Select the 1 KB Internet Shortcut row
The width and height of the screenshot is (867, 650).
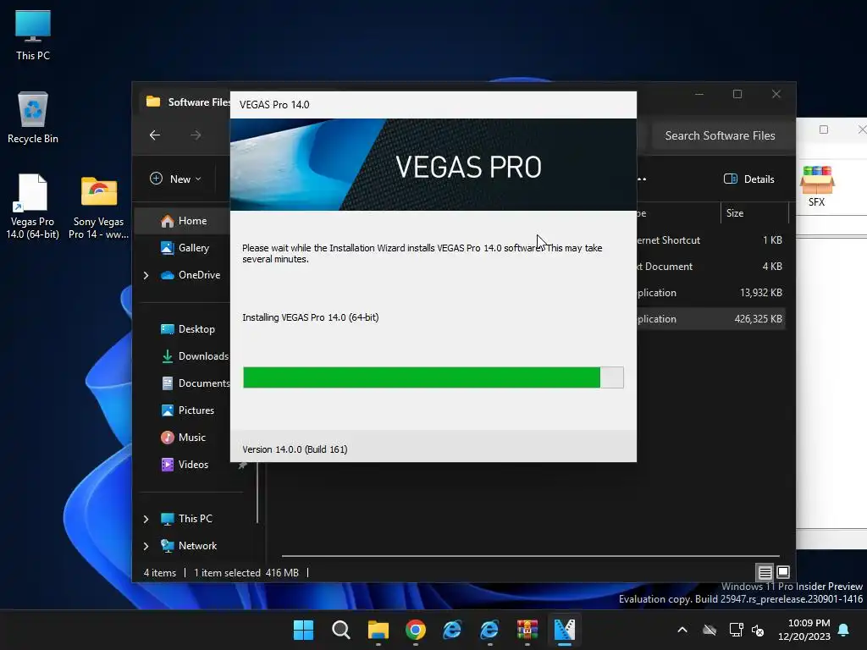pos(710,240)
